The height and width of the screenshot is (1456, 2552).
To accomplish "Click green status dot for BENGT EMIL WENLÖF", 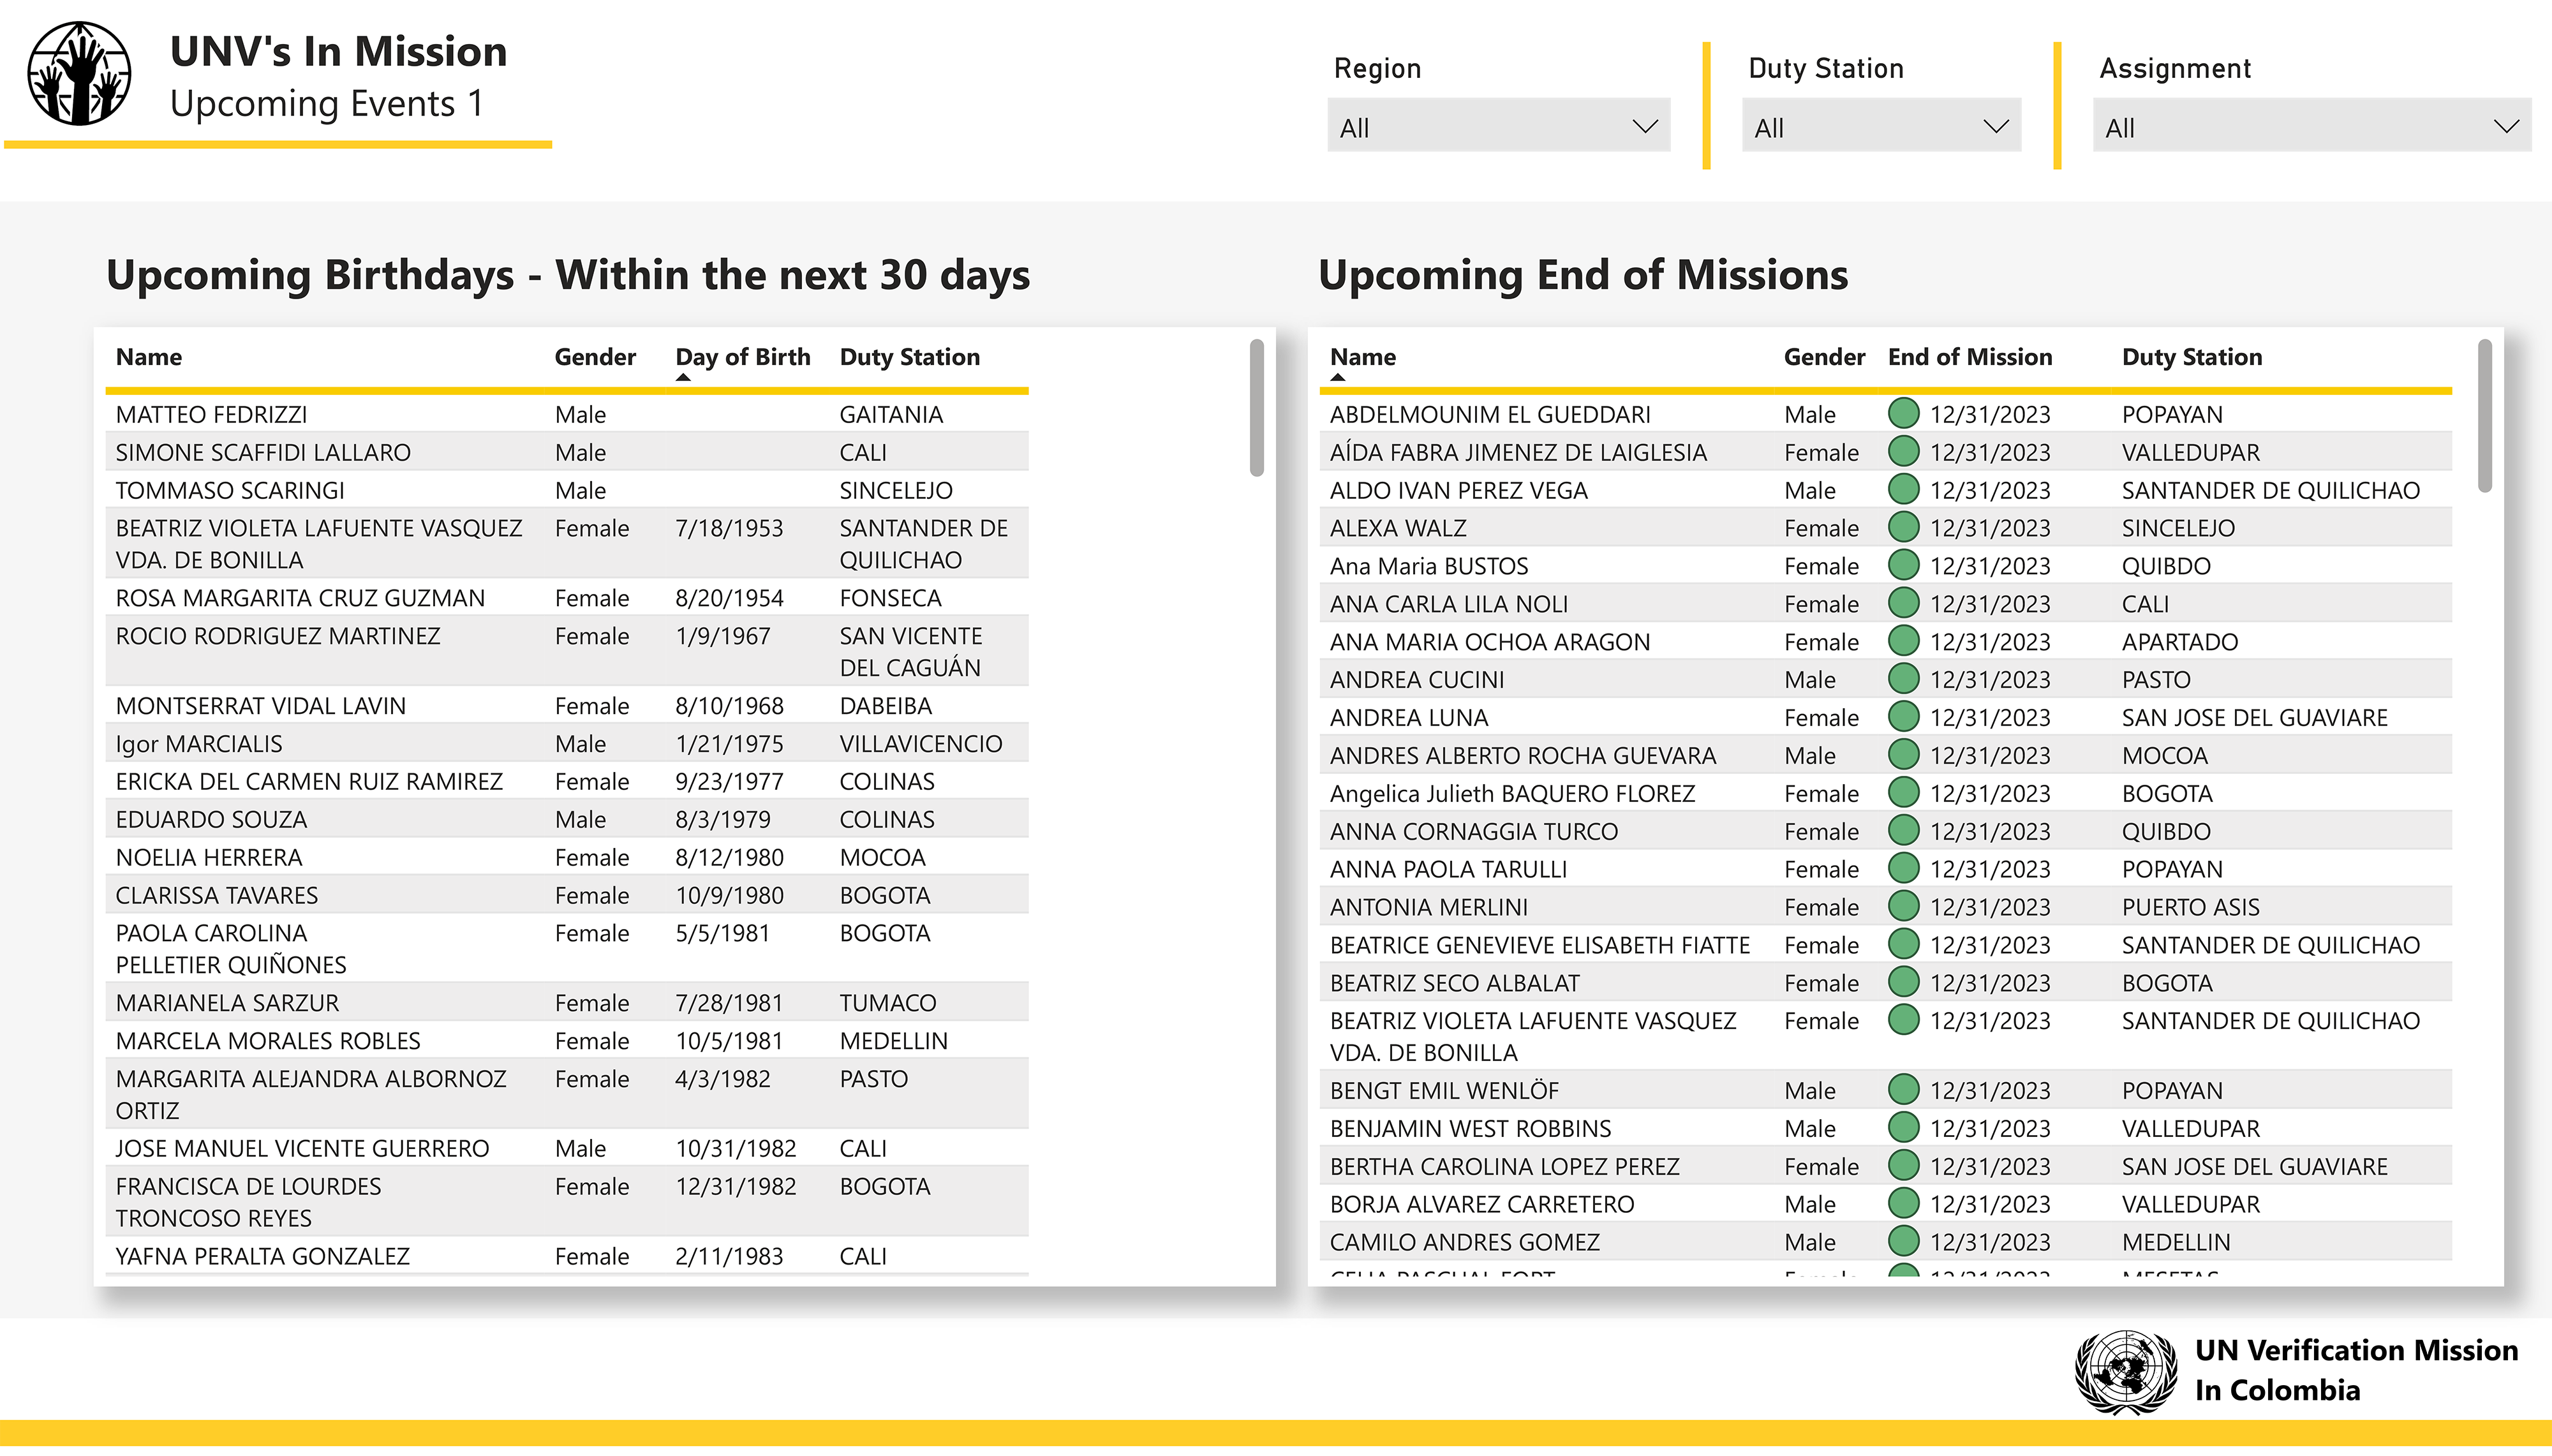I will (x=1903, y=1089).
